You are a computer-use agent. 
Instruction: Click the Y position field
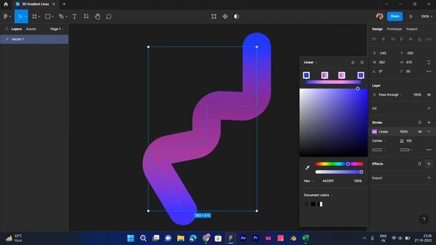tap(411, 53)
